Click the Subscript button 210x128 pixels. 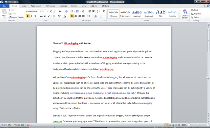point(45,16)
